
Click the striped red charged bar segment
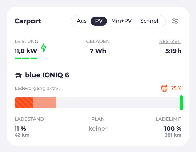click(24, 103)
